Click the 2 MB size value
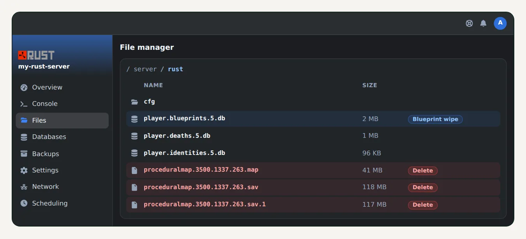The image size is (526, 239). tap(370, 119)
